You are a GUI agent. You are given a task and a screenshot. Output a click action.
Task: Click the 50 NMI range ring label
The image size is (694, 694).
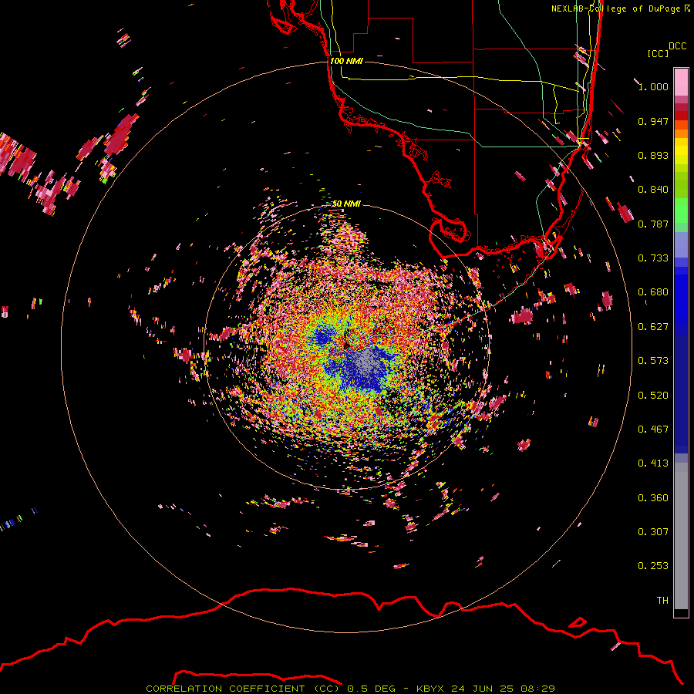346,204
